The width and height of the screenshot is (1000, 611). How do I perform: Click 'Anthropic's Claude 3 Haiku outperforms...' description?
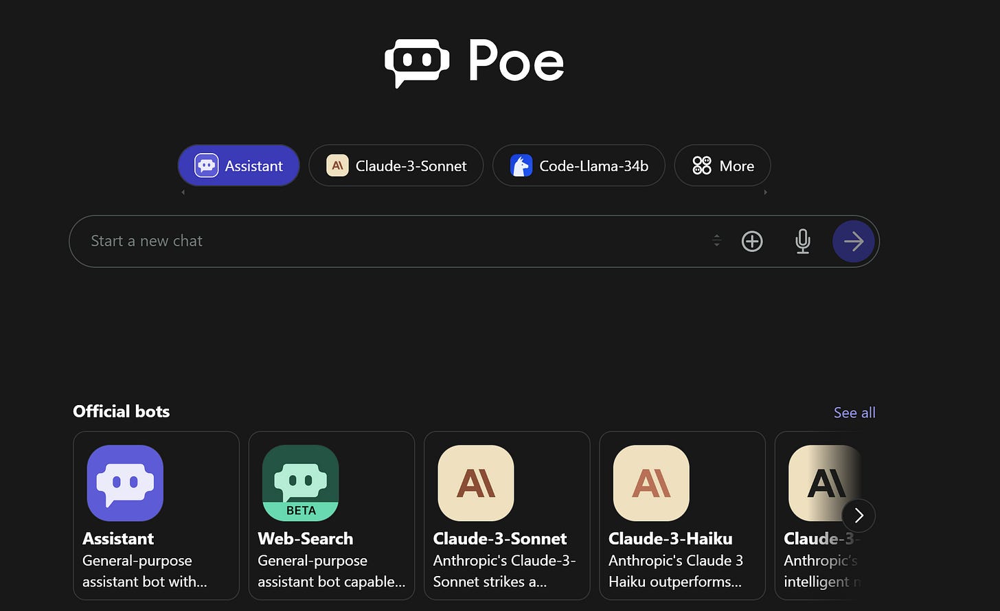tap(676, 571)
